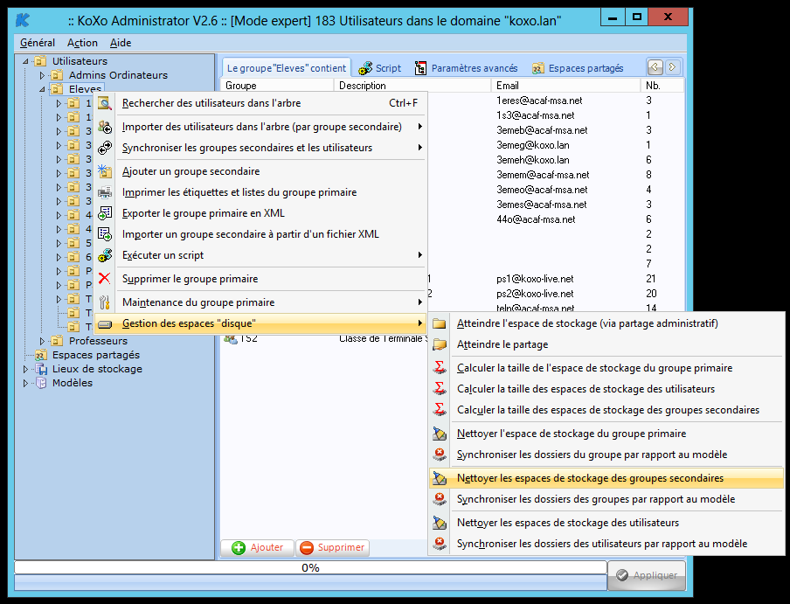Click the Ajouter button
Screen dimensions: 790x604
[x=258, y=547]
